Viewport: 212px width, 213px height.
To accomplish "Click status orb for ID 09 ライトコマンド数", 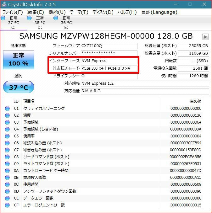I will pos(7,163).
